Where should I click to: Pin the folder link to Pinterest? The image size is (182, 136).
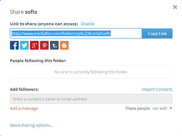click(44, 45)
